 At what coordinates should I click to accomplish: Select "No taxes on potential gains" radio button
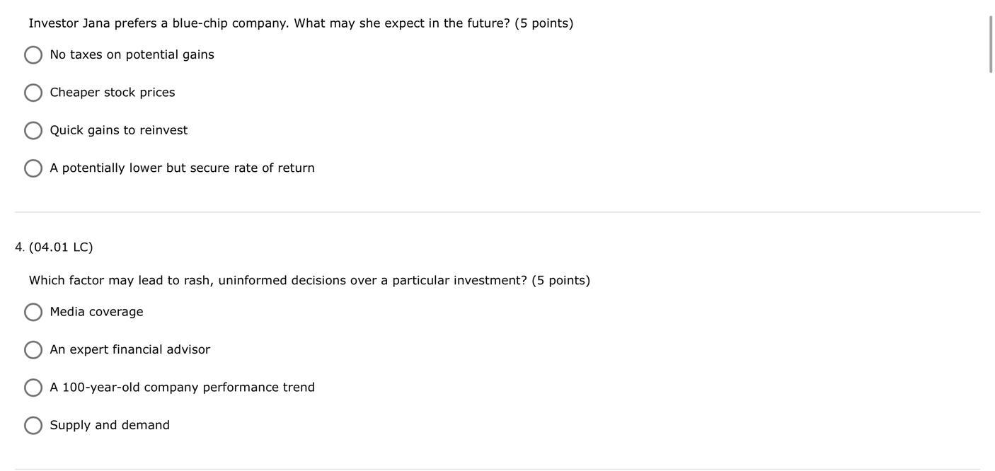33,55
